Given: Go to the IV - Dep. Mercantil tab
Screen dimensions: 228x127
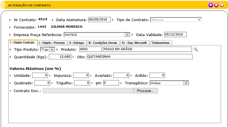Looking at the screenshot, I should click(x=135, y=43).
